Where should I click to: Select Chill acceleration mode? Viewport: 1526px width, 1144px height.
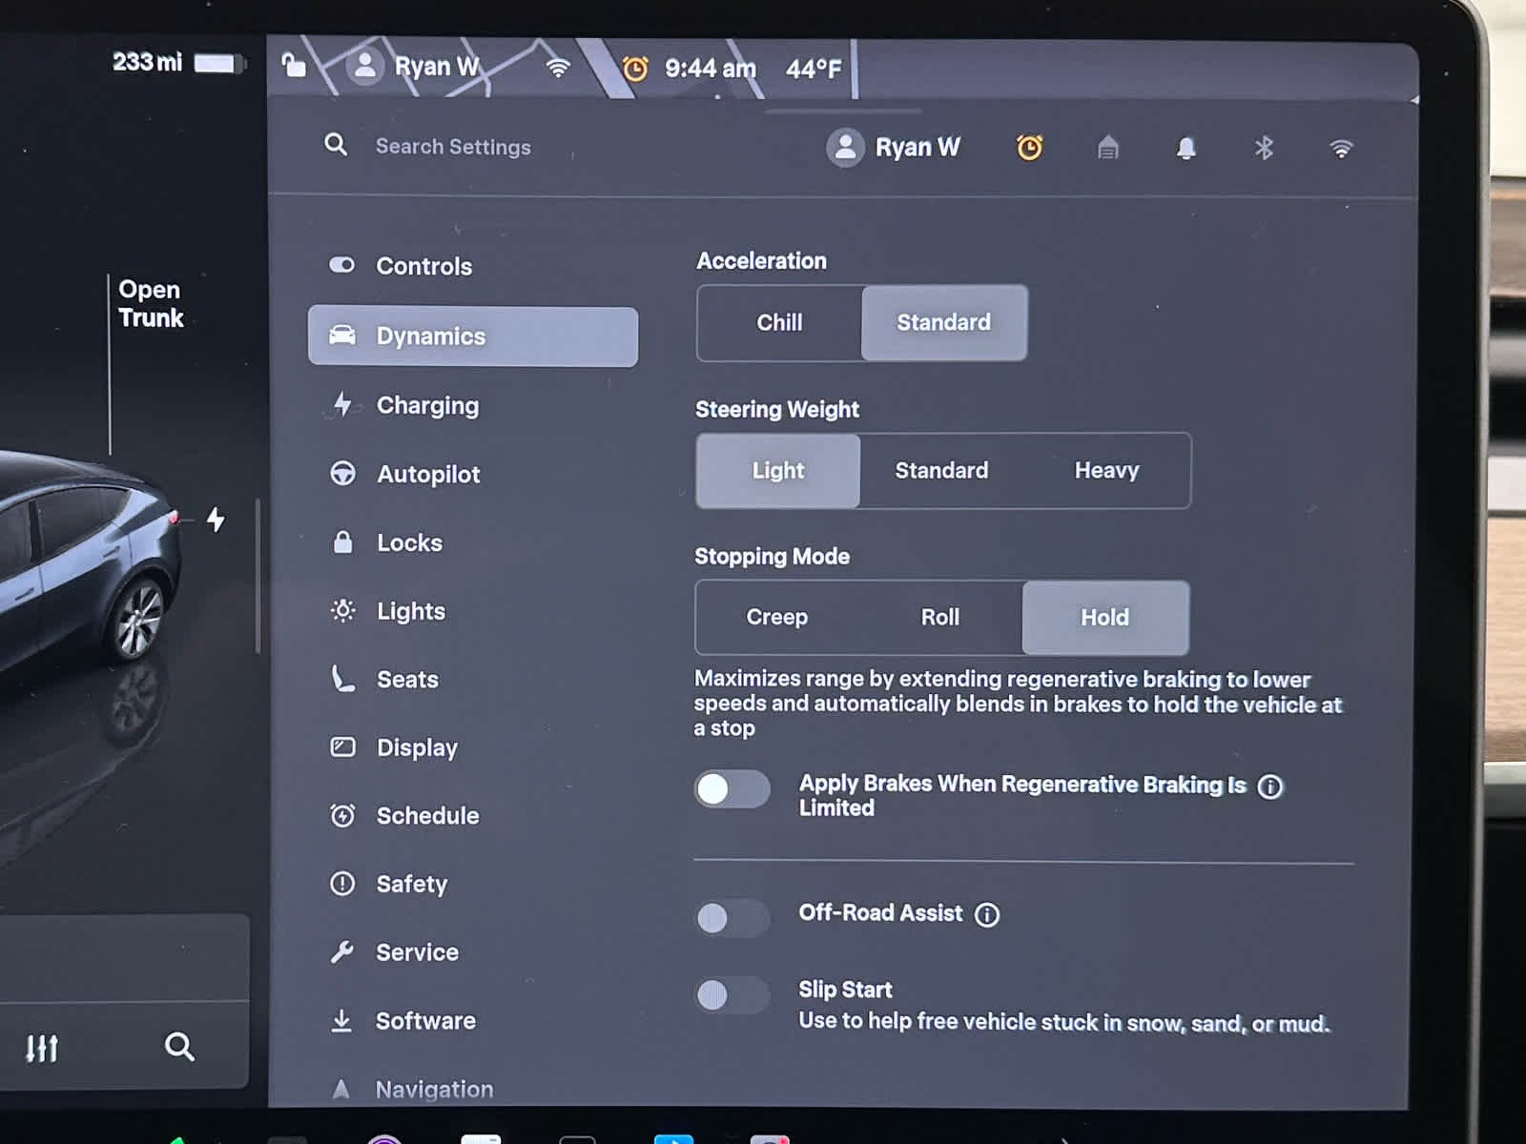779,323
